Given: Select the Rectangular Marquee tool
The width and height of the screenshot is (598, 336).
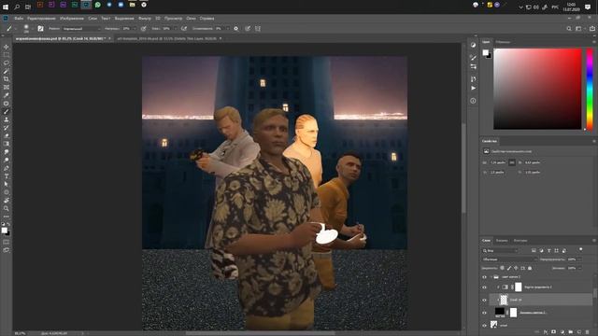Looking at the screenshot, I should [x=7, y=55].
